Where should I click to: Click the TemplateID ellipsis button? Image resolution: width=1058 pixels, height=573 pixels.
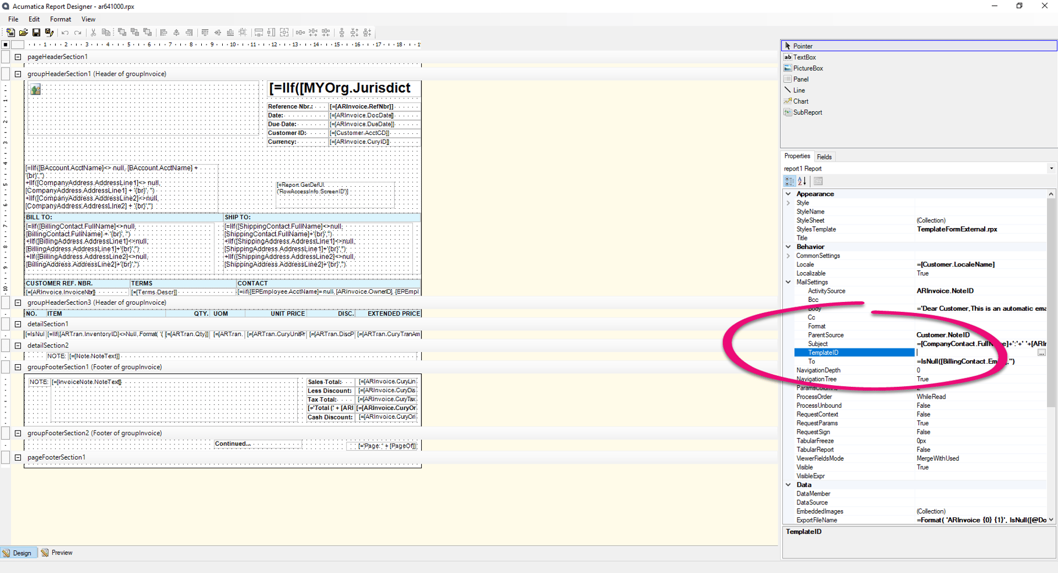point(1042,353)
